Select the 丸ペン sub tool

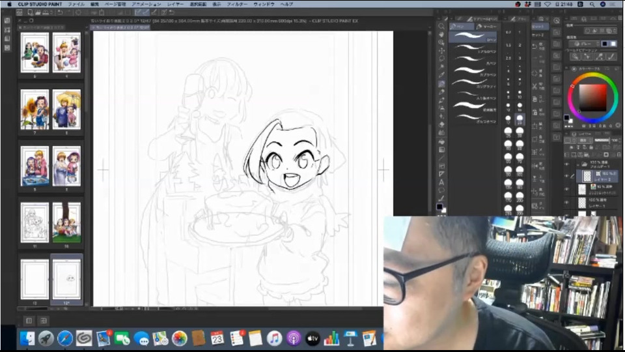[473, 59]
